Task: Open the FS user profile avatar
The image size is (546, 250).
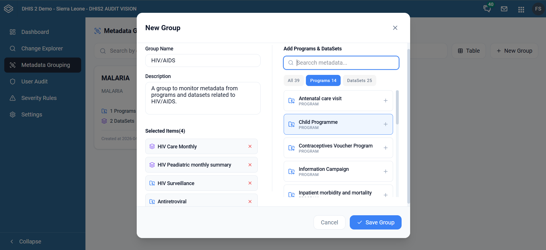Action: pyautogui.click(x=538, y=9)
